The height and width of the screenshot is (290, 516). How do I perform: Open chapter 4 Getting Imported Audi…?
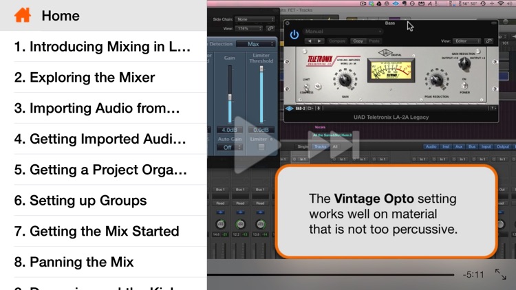103,139
